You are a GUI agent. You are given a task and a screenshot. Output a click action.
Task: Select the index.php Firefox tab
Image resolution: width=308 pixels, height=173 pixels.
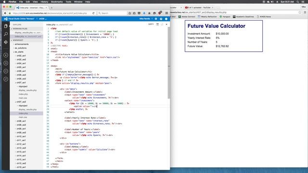pyautogui.click(x=31, y=8)
